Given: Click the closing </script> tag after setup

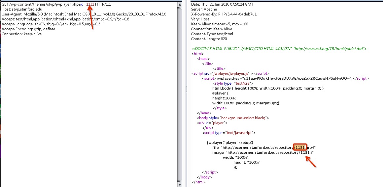Looking at the screenshot, I should click(210, 172).
